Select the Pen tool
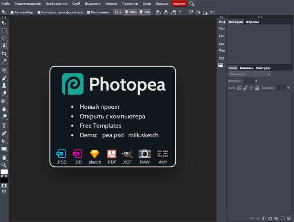This screenshot has width=294, height=222. [4, 133]
